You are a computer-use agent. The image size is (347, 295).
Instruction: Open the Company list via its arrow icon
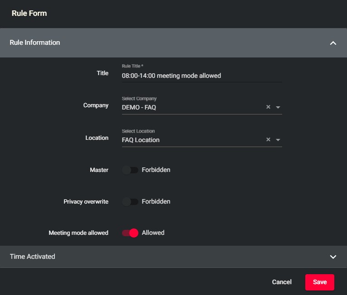(x=278, y=107)
